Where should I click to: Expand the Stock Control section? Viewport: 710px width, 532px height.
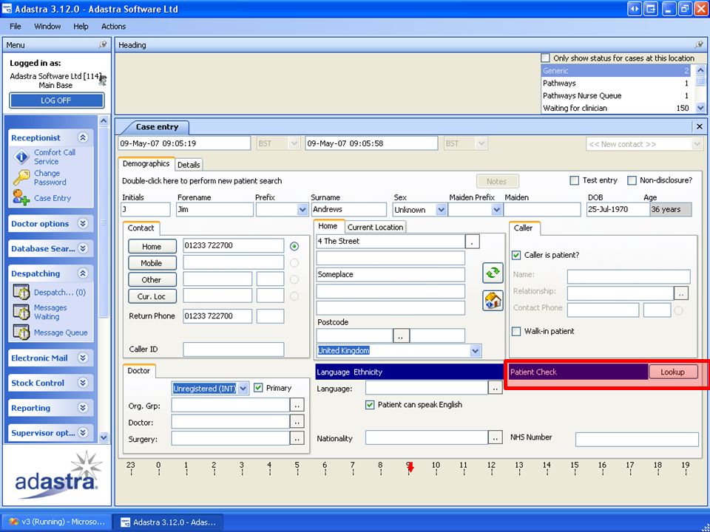point(83,383)
